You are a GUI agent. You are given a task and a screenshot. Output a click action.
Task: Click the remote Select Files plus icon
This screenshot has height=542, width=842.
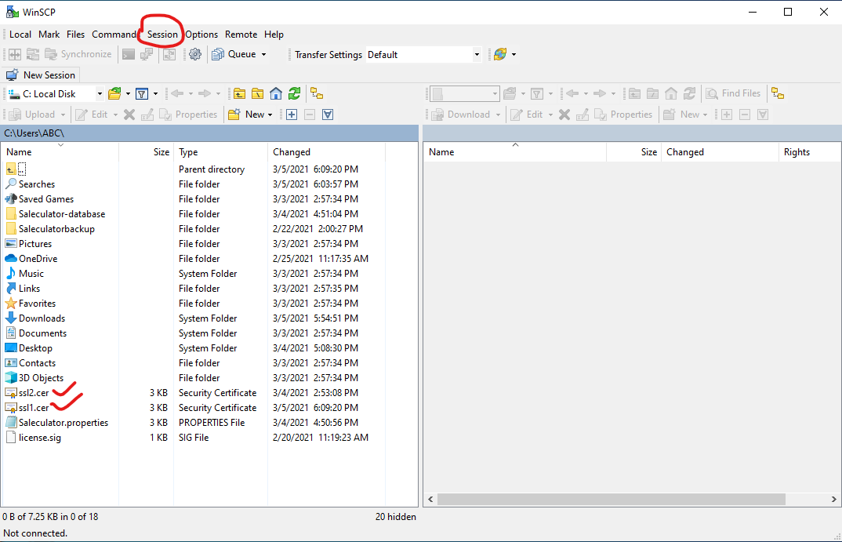(727, 115)
